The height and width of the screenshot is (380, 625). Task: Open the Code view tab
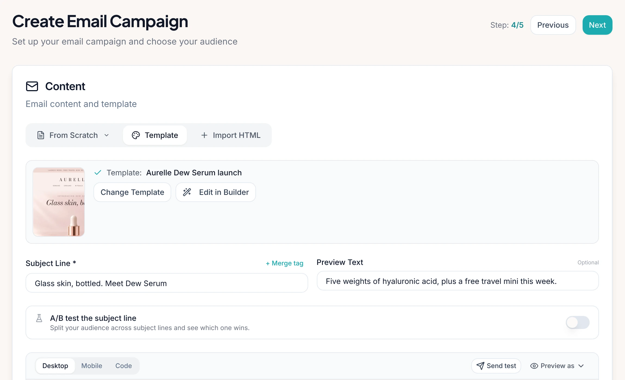tap(124, 366)
